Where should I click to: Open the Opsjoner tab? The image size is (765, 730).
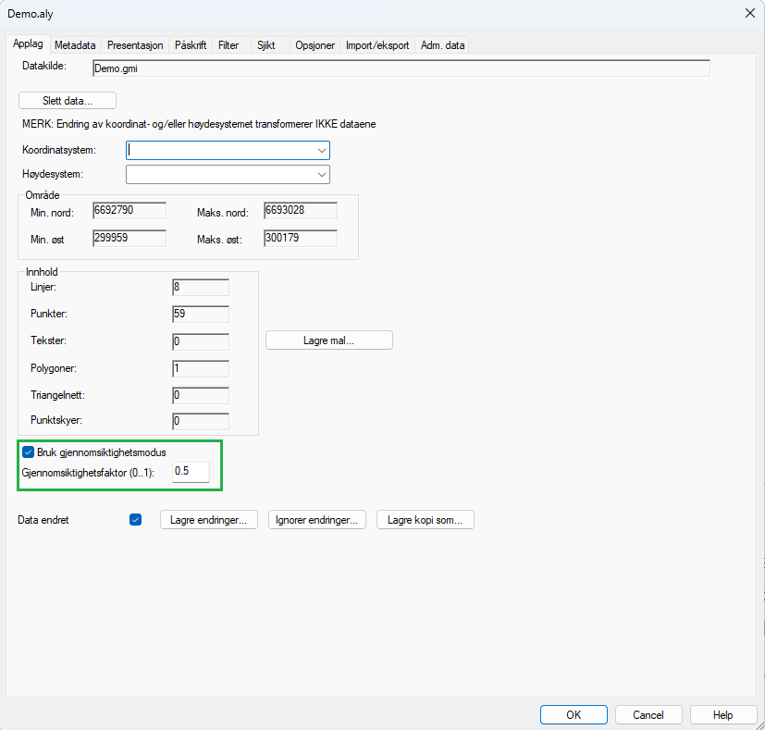[315, 44]
